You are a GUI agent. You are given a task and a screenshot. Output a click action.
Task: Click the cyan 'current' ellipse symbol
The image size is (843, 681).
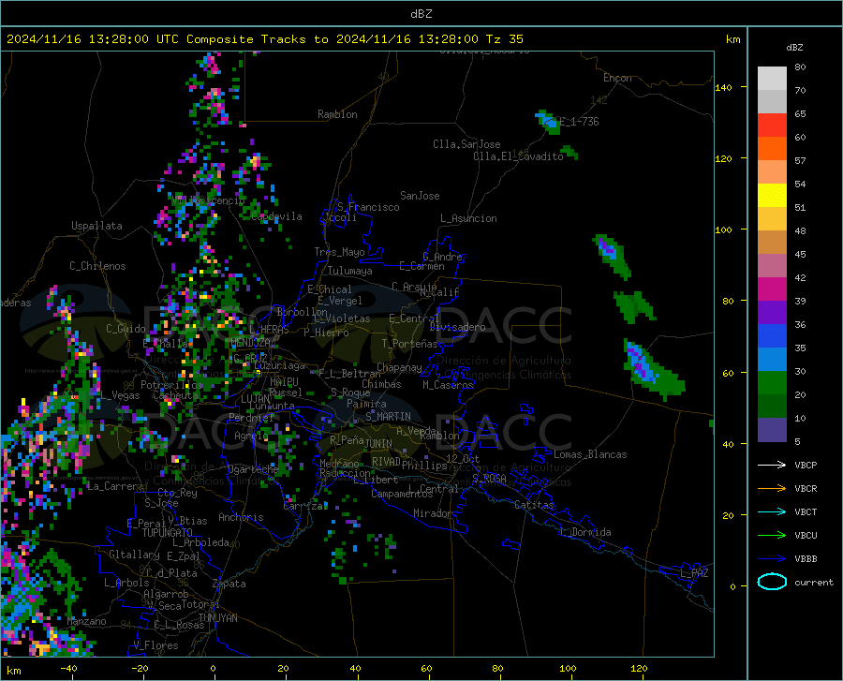[772, 582]
